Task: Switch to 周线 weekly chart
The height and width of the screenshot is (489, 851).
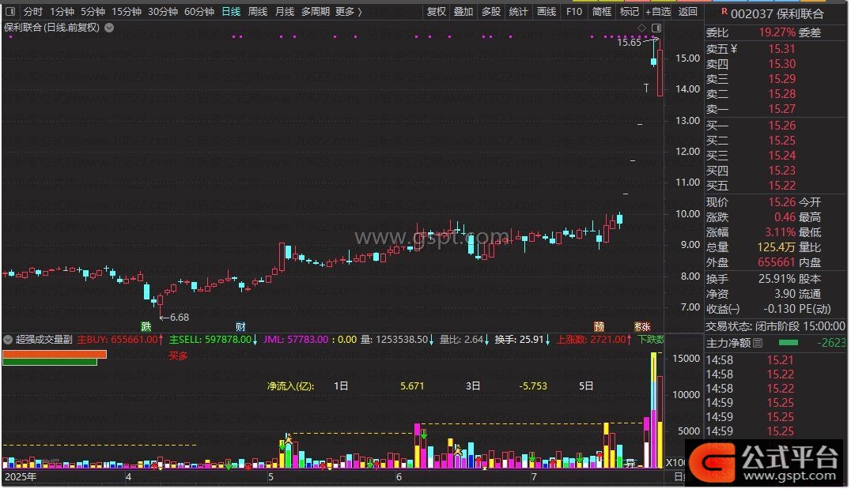Action: pos(258,11)
